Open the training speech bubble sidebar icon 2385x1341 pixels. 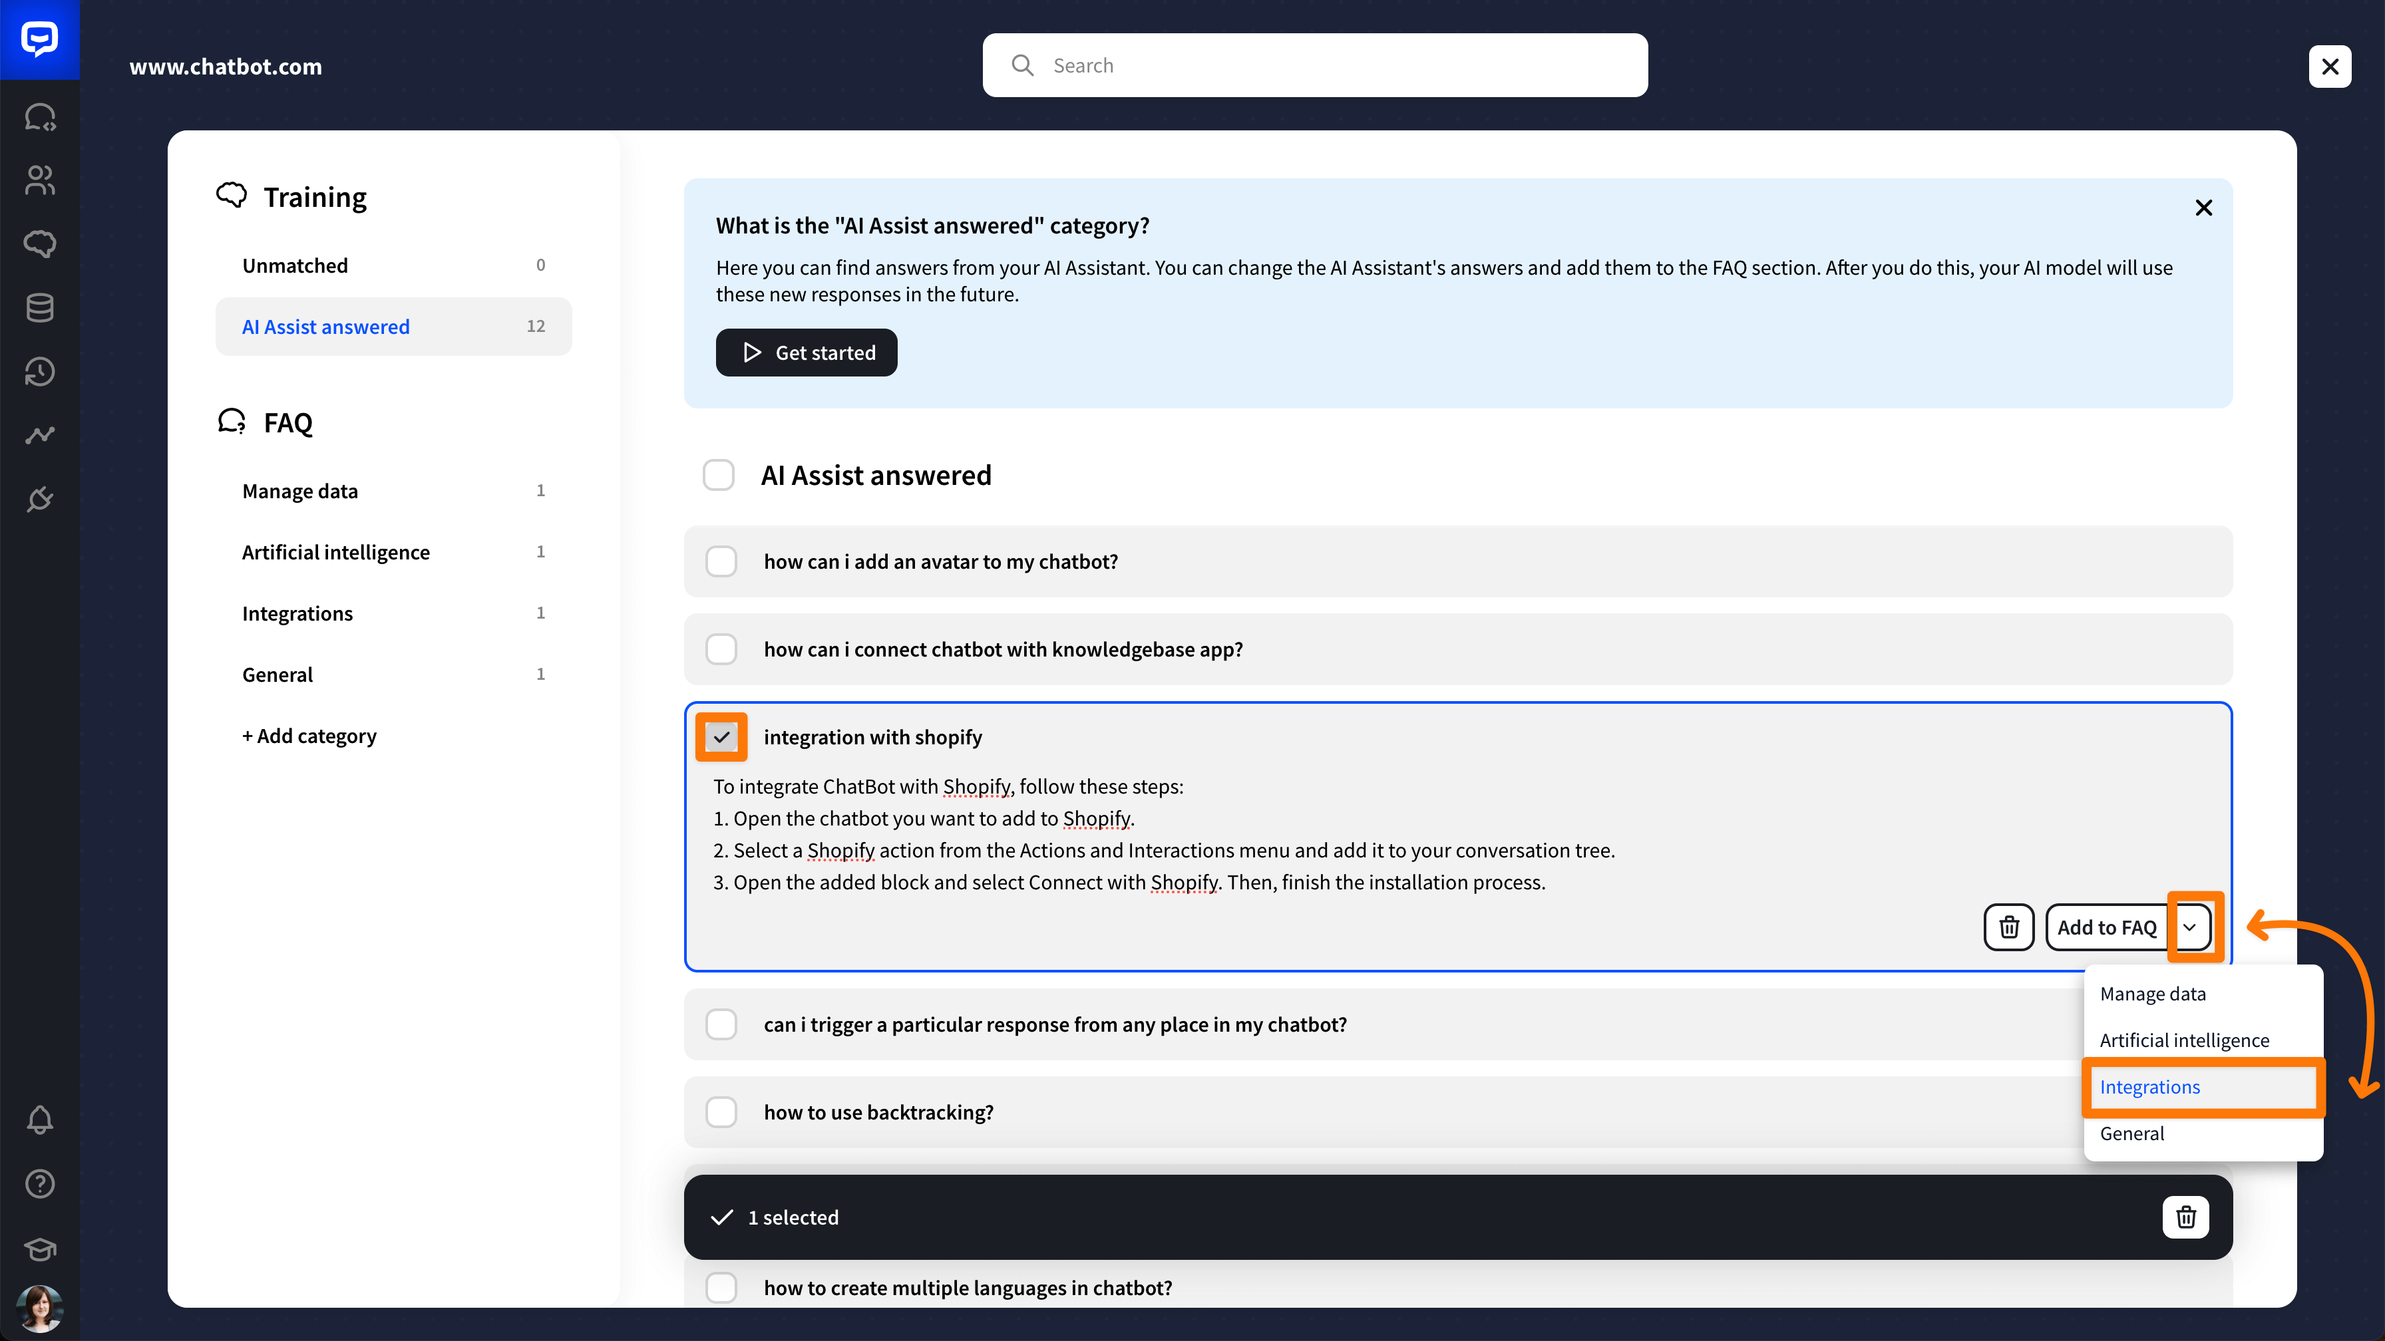tap(40, 244)
